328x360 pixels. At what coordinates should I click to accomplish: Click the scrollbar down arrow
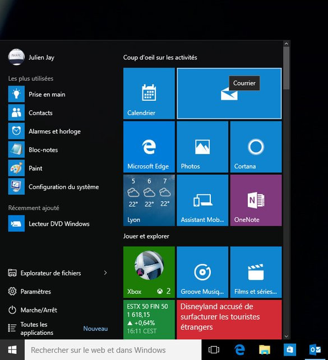[286, 336]
